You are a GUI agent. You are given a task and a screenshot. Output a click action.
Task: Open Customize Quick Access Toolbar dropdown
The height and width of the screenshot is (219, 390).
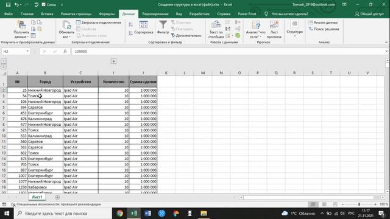tap(62, 5)
